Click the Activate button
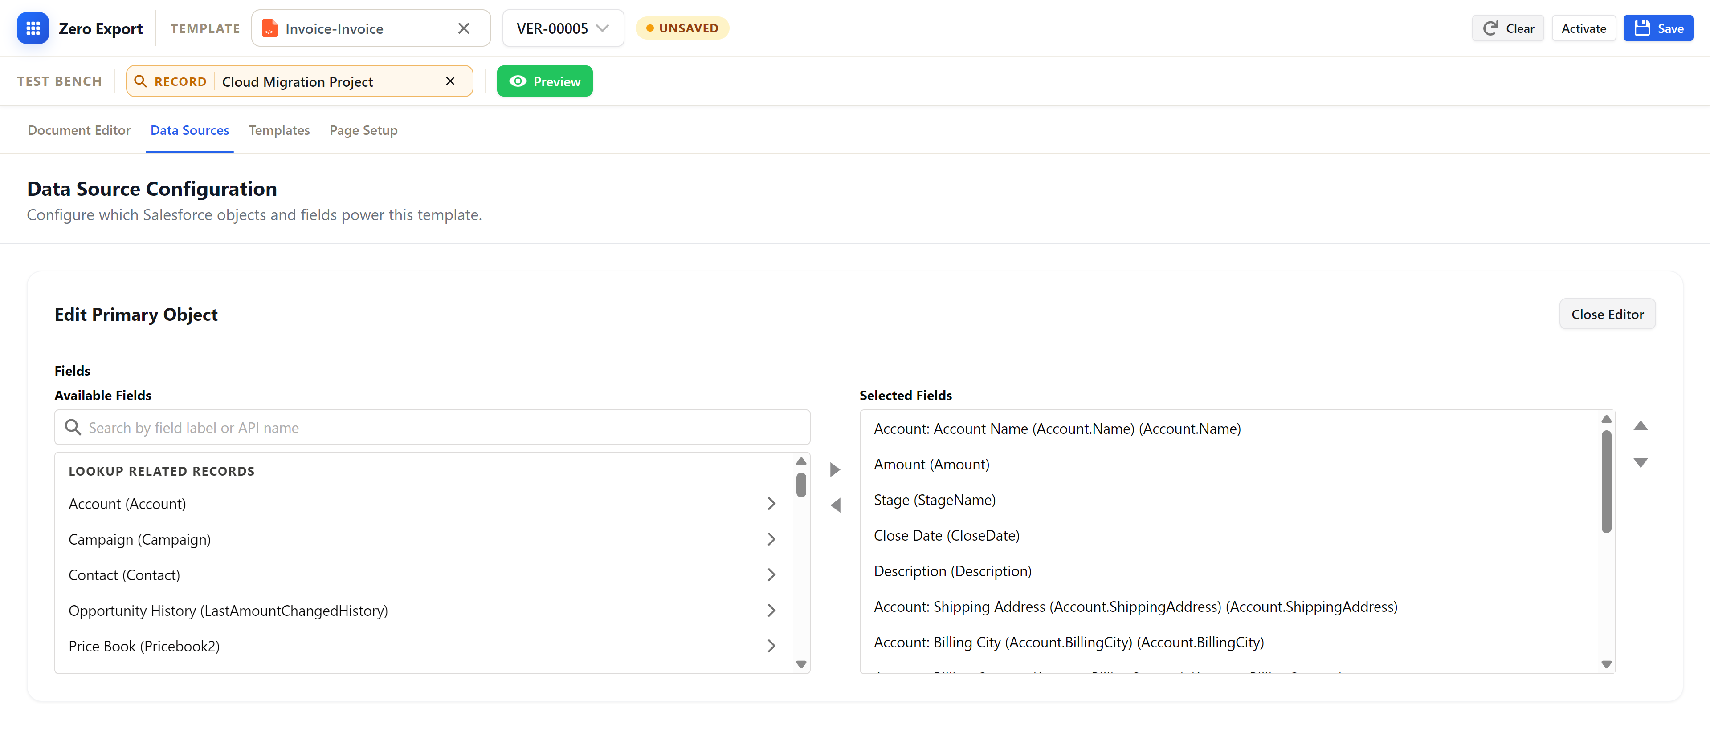Viewport: 1710px width, 744px height. point(1583,28)
